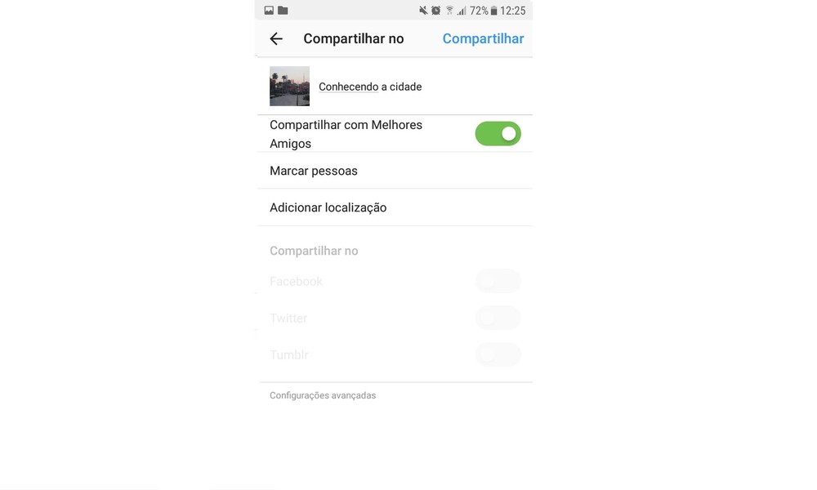
Task: Tap the cellular signal bars icon
Action: point(462,11)
